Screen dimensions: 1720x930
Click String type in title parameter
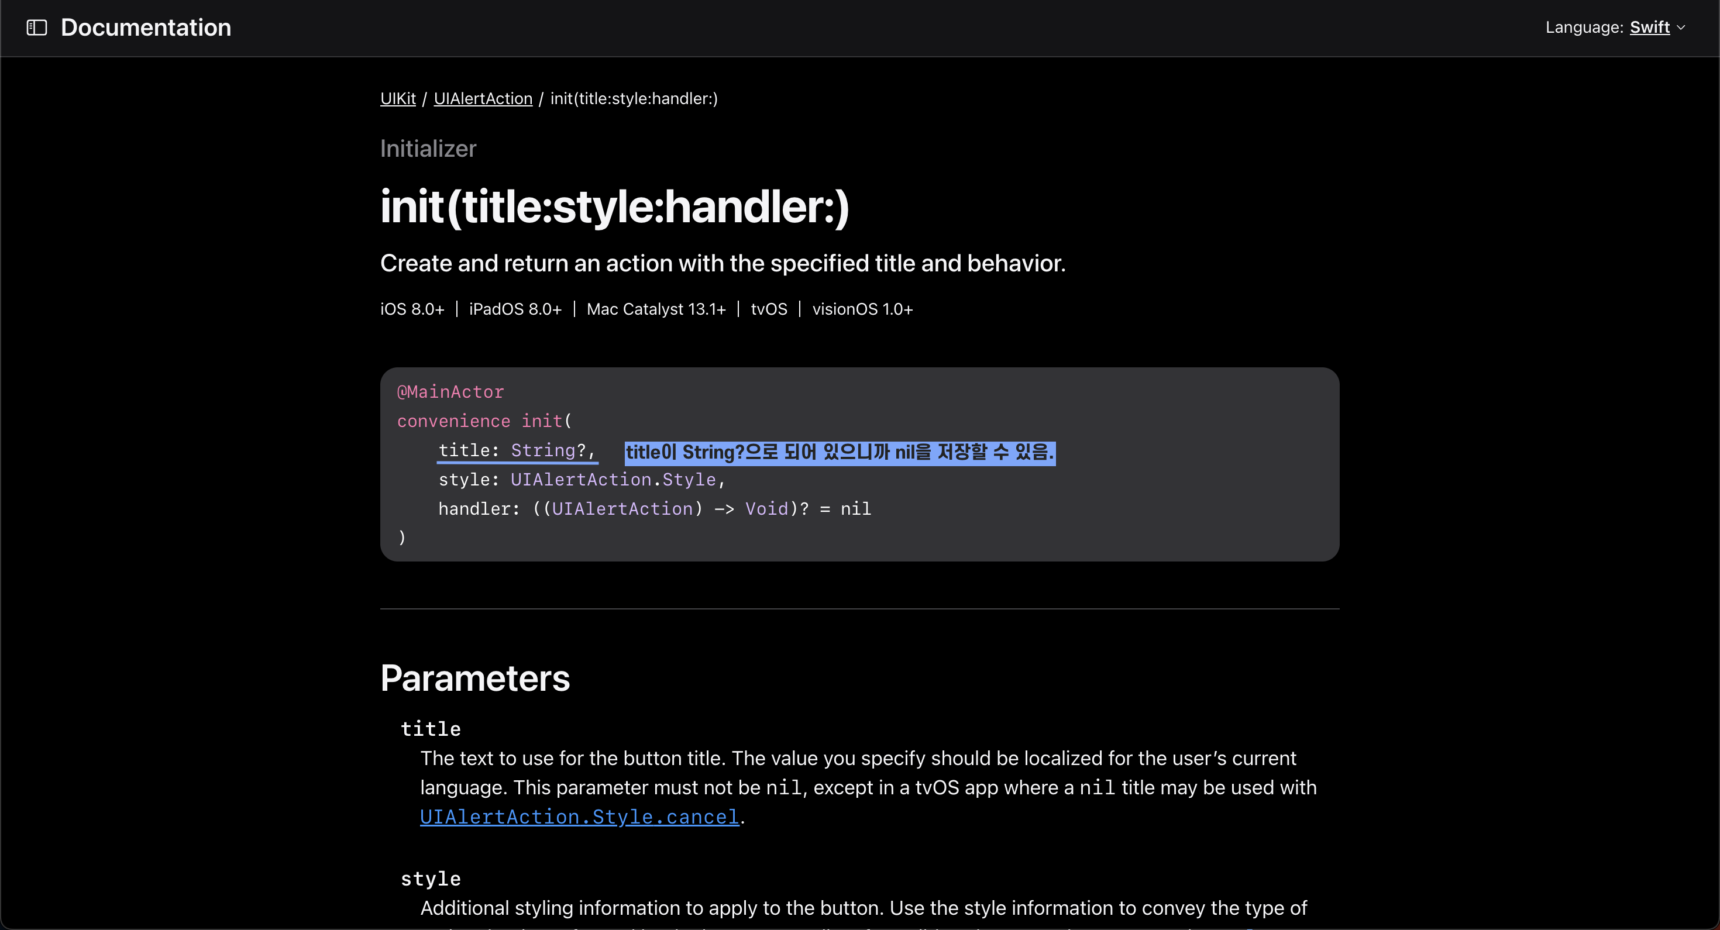coord(542,450)
